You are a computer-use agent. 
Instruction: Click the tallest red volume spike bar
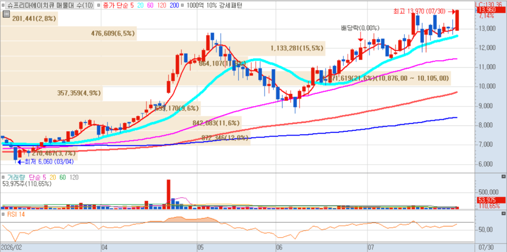pyautogui.click(x=168, y=194)
